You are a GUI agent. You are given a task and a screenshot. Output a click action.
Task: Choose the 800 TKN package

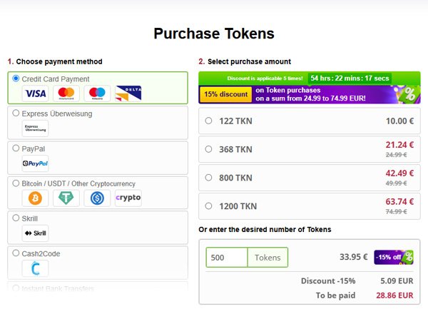(310, 178)
